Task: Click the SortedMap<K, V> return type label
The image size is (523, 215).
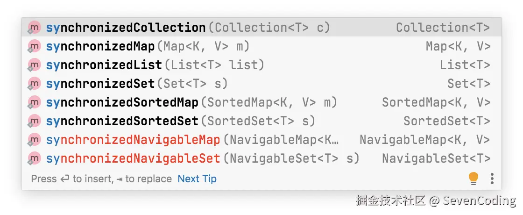Action: 436,102
